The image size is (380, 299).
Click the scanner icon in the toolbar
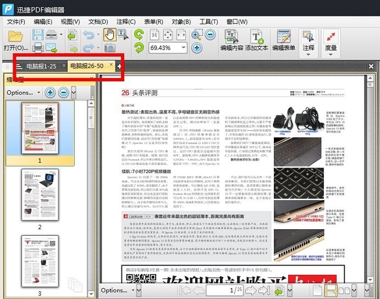tap(51, 35)
